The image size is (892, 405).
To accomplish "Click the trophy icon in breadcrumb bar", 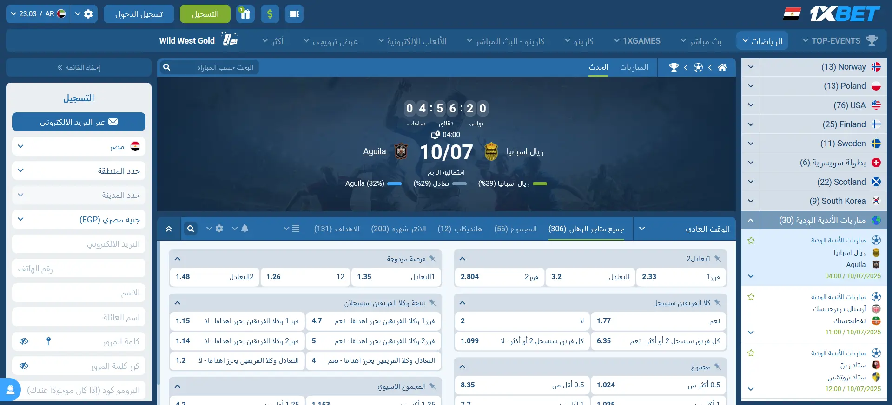I will 674,67.
